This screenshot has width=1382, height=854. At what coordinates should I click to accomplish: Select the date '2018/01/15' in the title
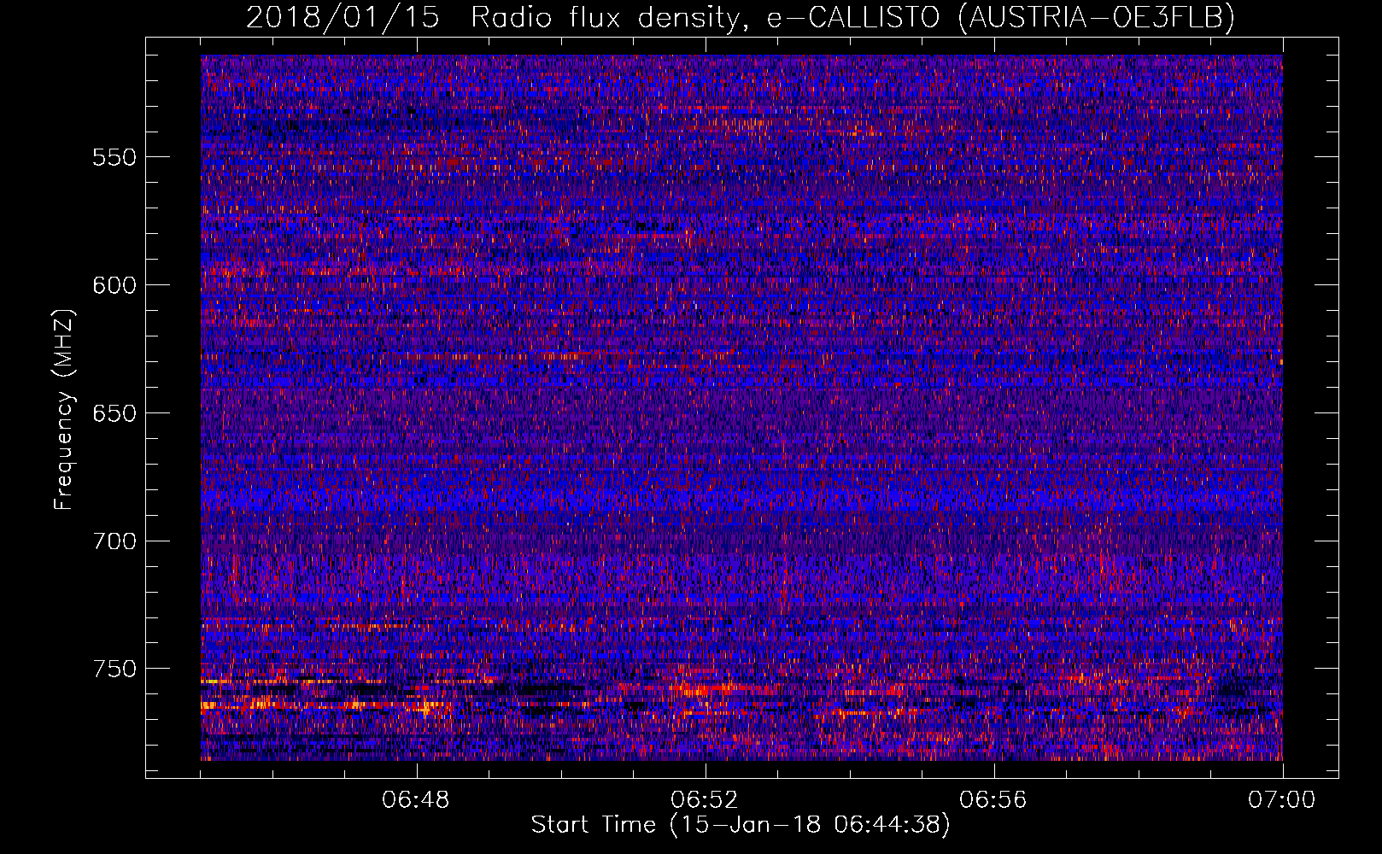click(343, 18)
